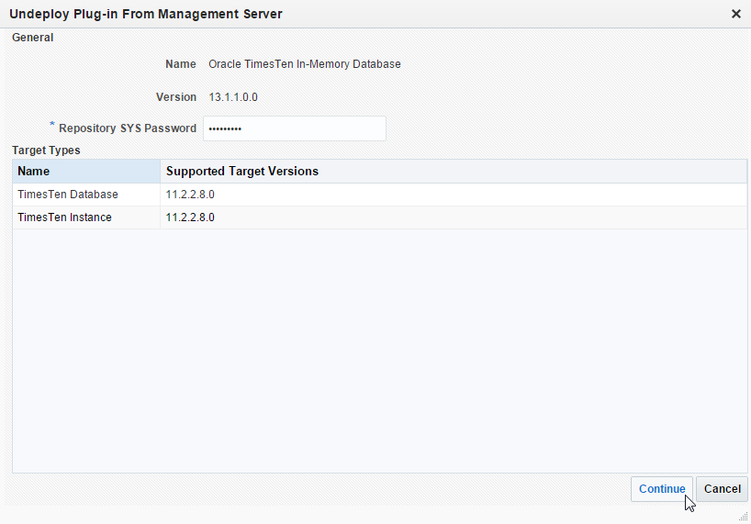Image resolution: width=751 pixels, height=524 pixels.
Task: Close the Undeploy Plug-in dialog
Action: click(736, 14)
